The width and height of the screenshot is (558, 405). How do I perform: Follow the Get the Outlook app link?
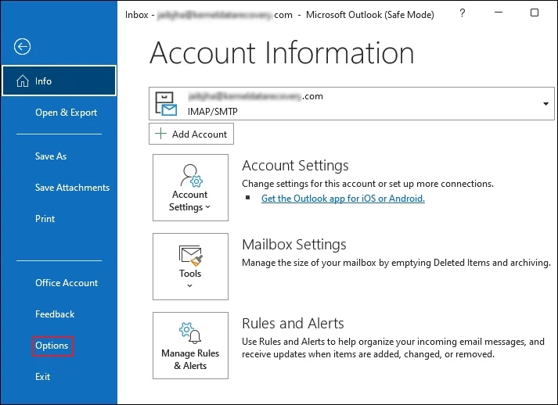(x=343, y=199)
